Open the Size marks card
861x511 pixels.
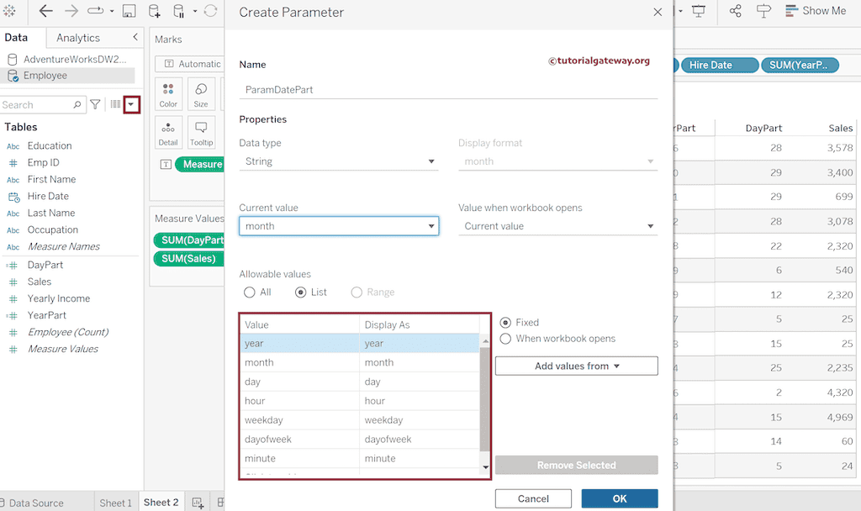pos(201,94)
